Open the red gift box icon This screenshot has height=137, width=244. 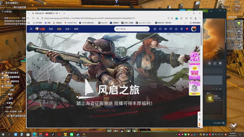click(187, 29)
